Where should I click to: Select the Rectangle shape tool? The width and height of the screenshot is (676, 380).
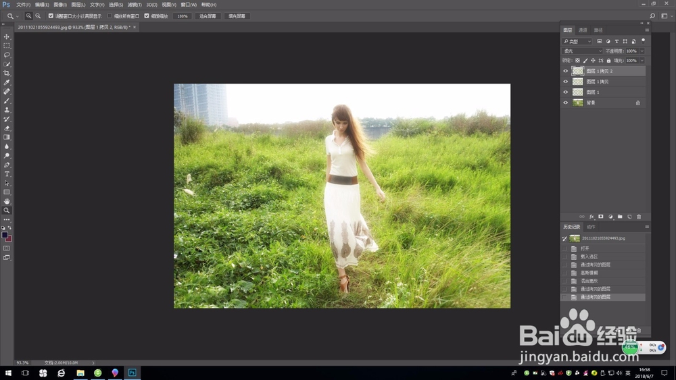[x=7, y=192]
